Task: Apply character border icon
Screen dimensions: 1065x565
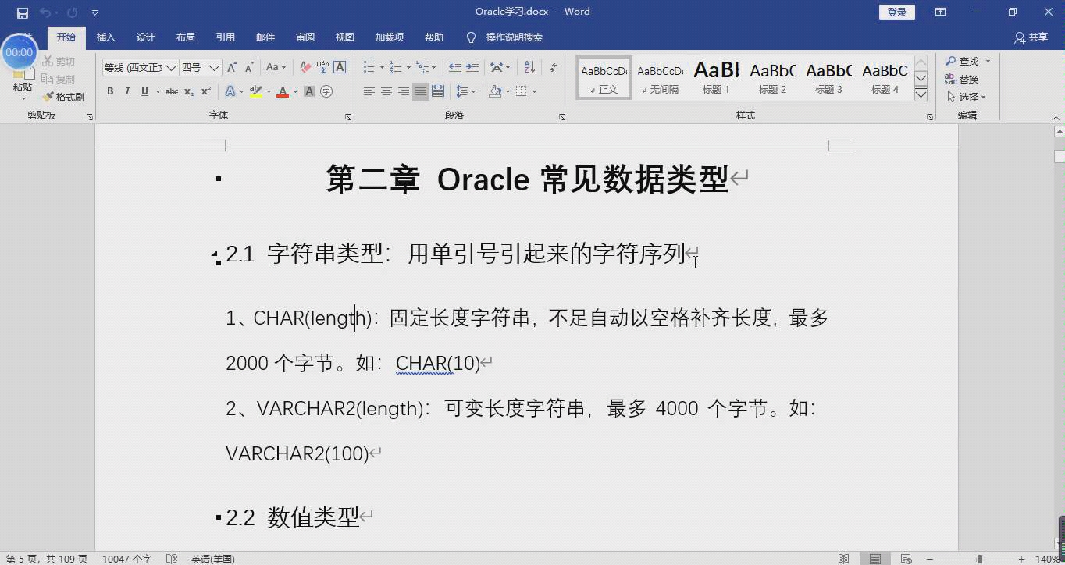Action: coord(340,68)
